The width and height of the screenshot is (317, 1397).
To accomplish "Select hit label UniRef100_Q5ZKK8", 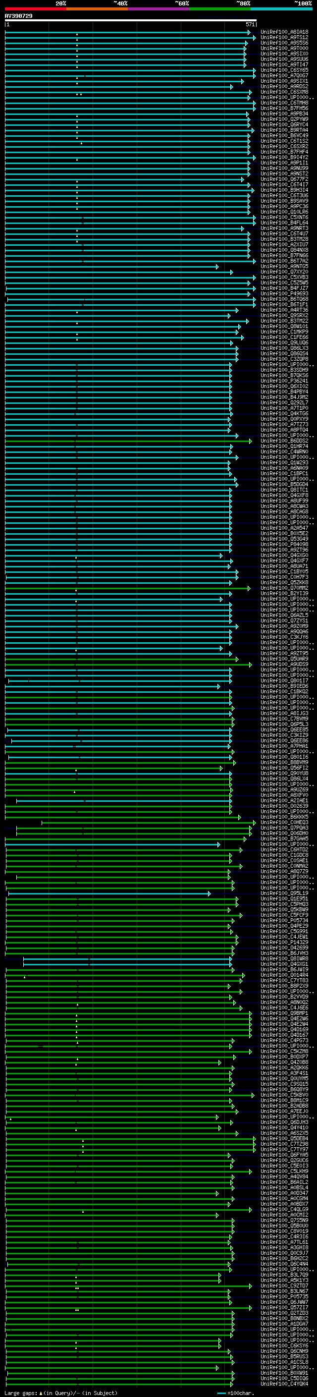I will click(284, 582).
